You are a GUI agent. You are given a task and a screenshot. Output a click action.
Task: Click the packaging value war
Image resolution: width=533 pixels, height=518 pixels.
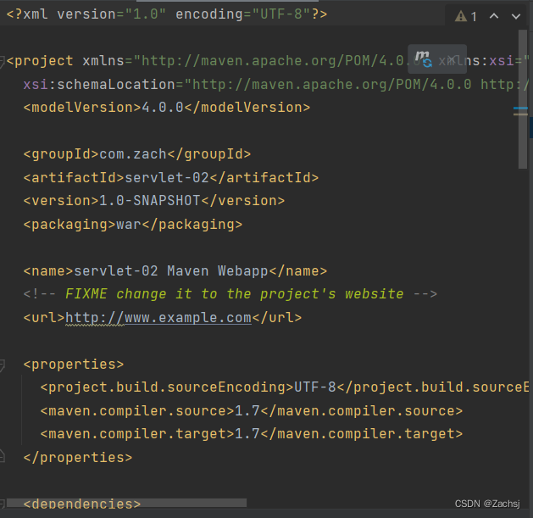pyautogui.click(x=129, y=224)
